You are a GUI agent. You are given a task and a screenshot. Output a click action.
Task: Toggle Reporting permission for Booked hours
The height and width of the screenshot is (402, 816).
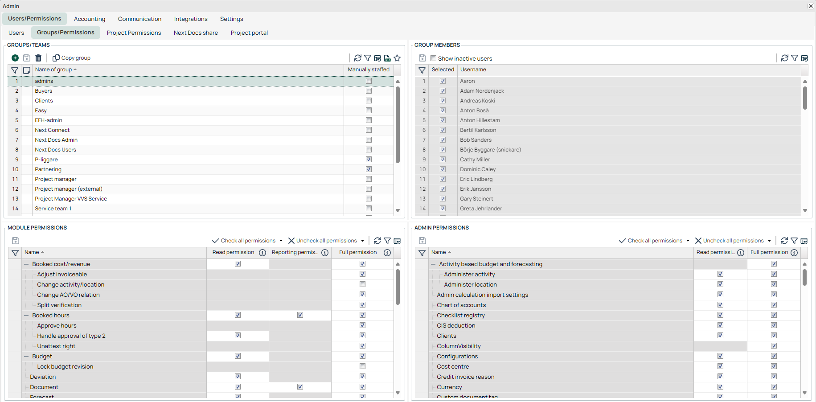pyautogui.click(x=300, y=315)
